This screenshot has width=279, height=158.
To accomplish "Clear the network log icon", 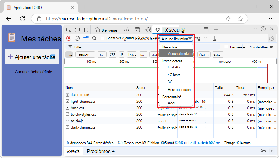I will click(77, 38).
